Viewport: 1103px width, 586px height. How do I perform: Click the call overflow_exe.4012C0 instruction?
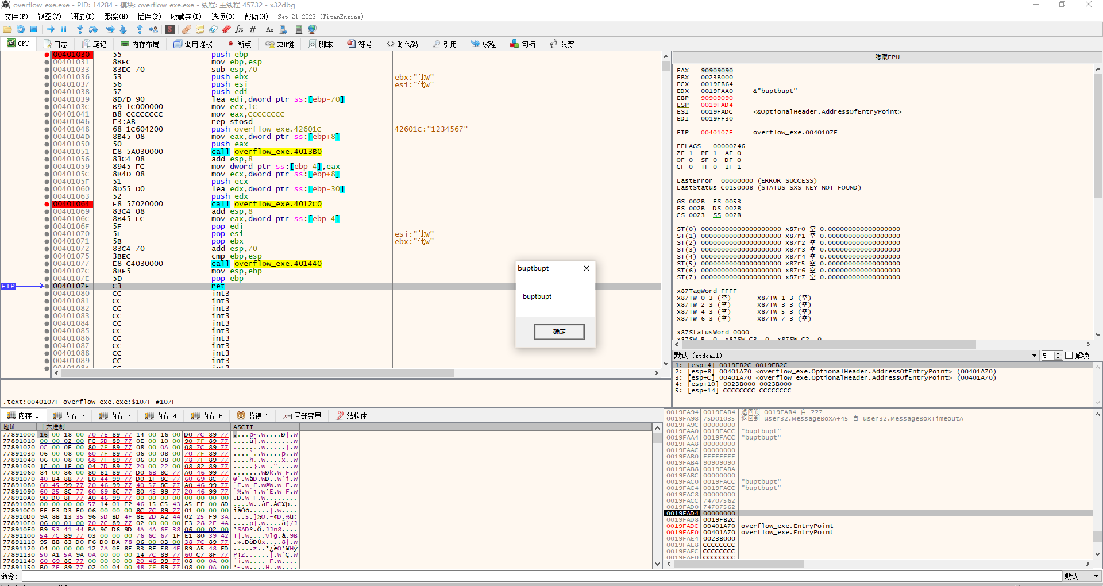[267, 204]
